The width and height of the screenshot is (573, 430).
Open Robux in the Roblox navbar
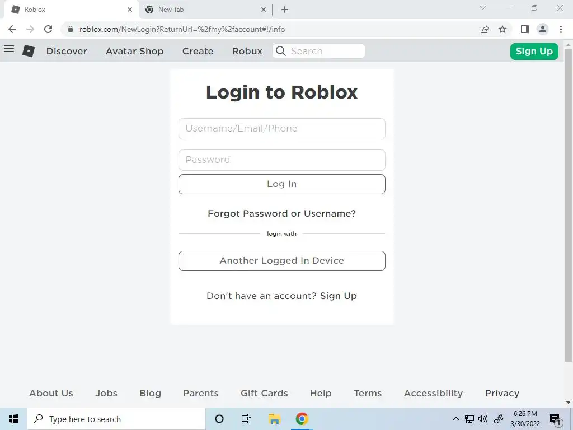pyautogui.click(x=247, y=51)
